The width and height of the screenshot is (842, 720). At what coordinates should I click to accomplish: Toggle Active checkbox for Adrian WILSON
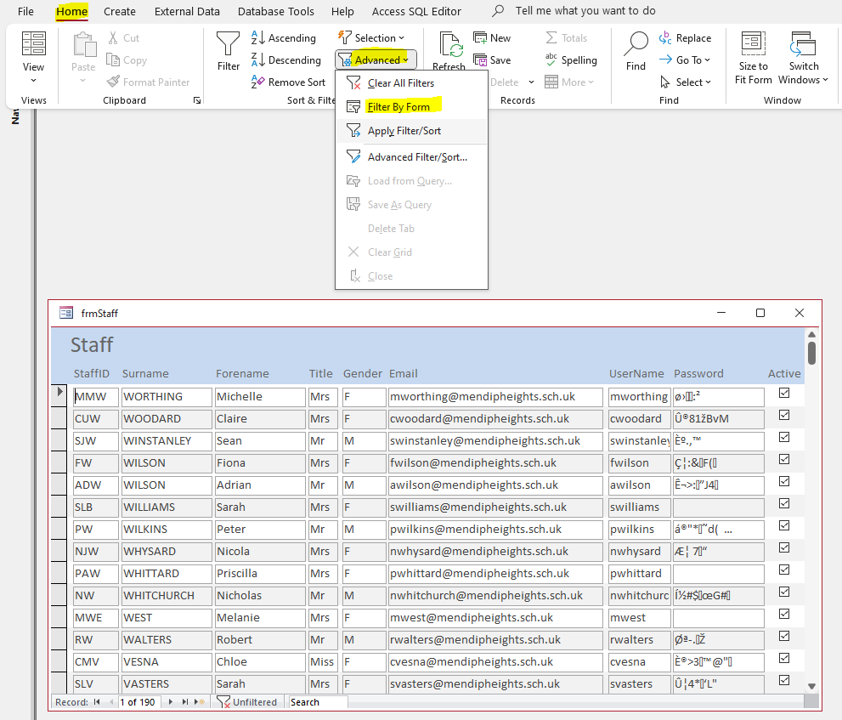coord(784,481)
